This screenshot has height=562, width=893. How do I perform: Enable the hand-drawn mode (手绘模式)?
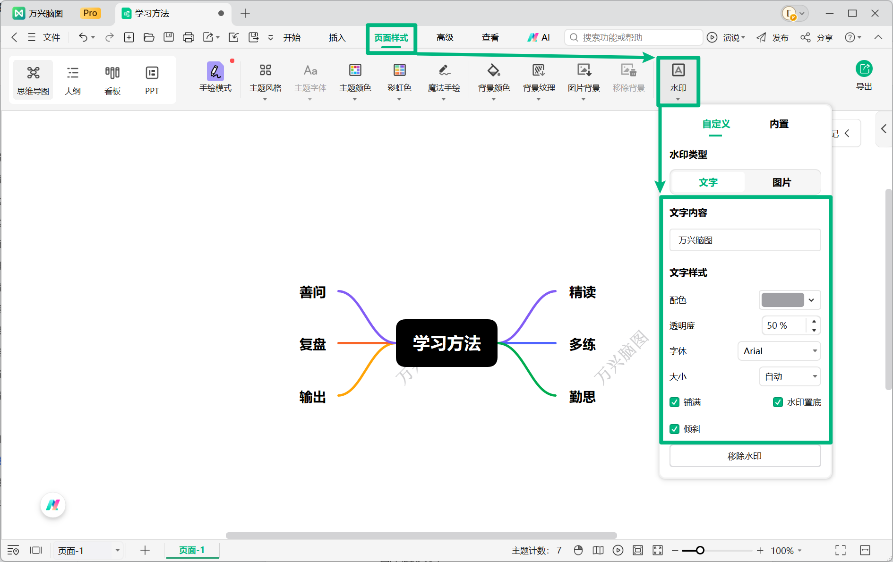point(215,77)
